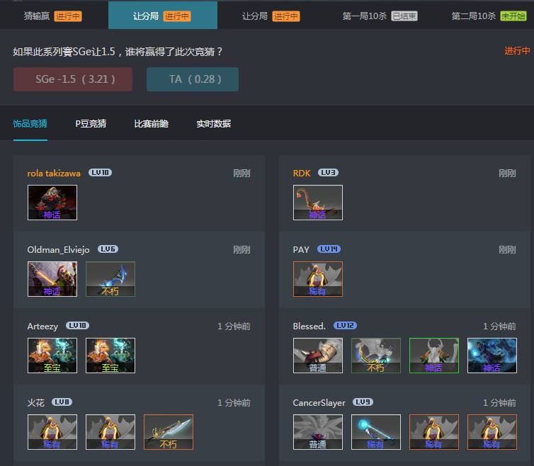Click 1 分钟前 timestamp on CancerSlayer's row
Image resolution: width=534 pixels, height=466 pixels.
tap(499, 403)
